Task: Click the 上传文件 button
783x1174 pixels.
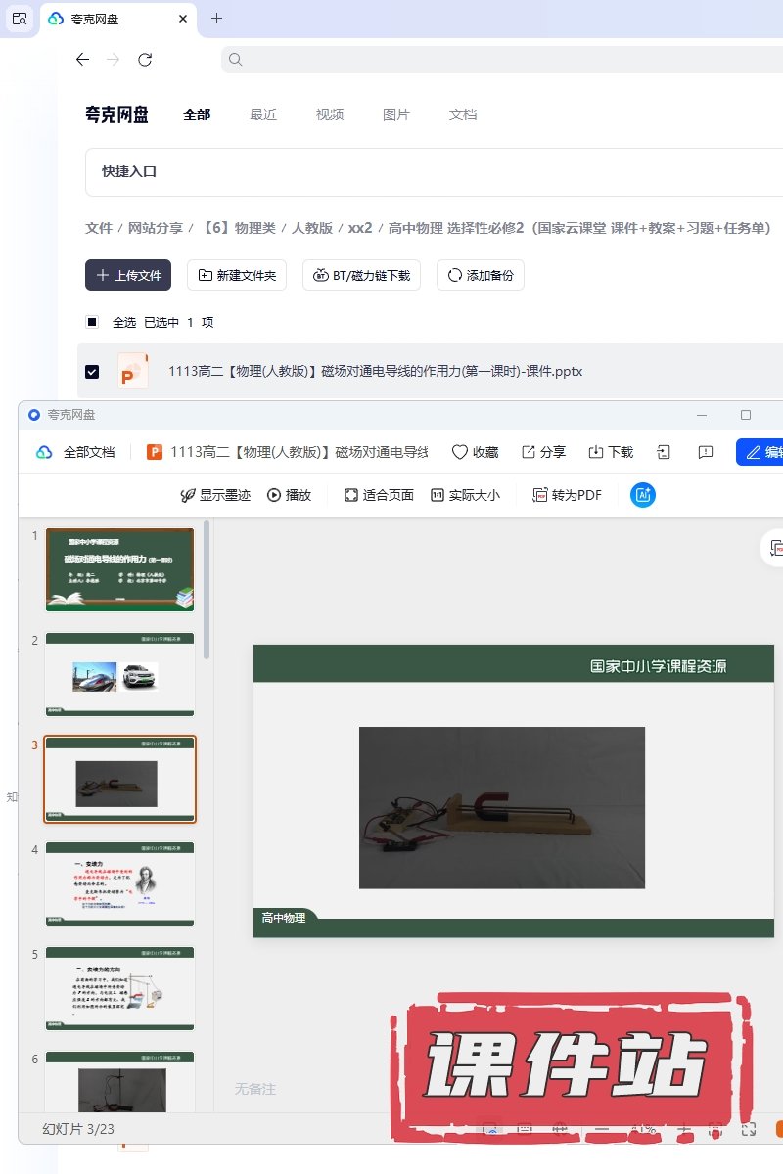Action: pyautogui.click(x=128, y=275)
